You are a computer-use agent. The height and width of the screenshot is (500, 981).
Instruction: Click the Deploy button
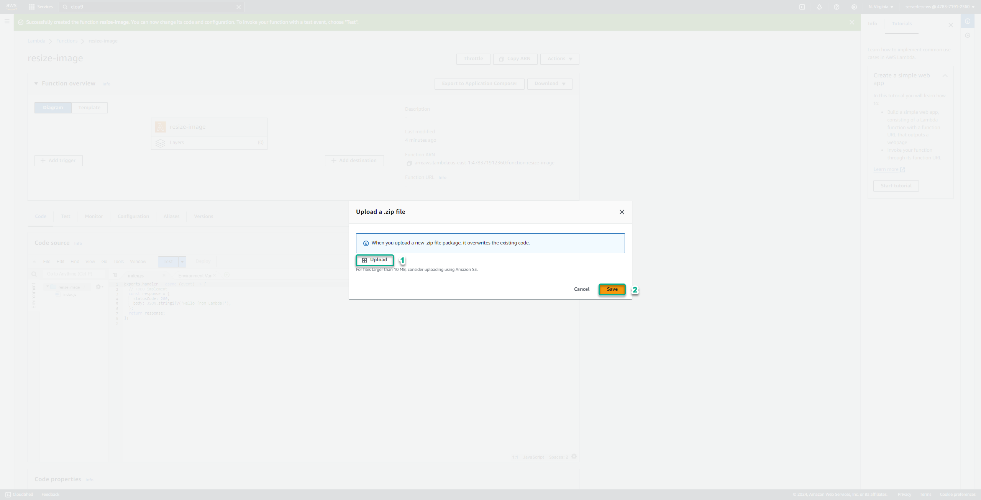pos(203,261)
